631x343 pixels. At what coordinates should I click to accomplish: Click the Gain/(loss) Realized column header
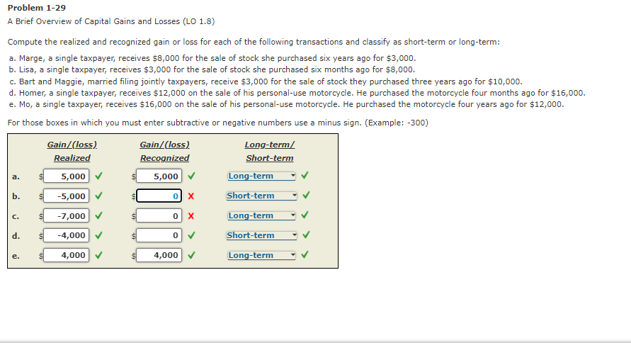point(72,151)
